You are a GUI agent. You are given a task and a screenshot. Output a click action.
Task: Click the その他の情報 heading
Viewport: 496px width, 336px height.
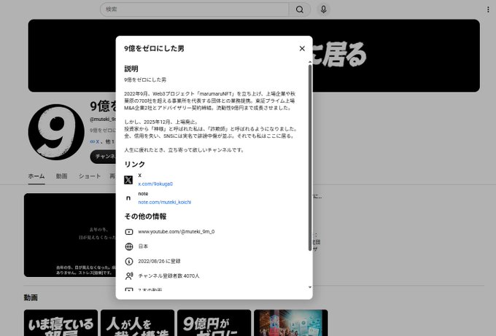(145, 216)
